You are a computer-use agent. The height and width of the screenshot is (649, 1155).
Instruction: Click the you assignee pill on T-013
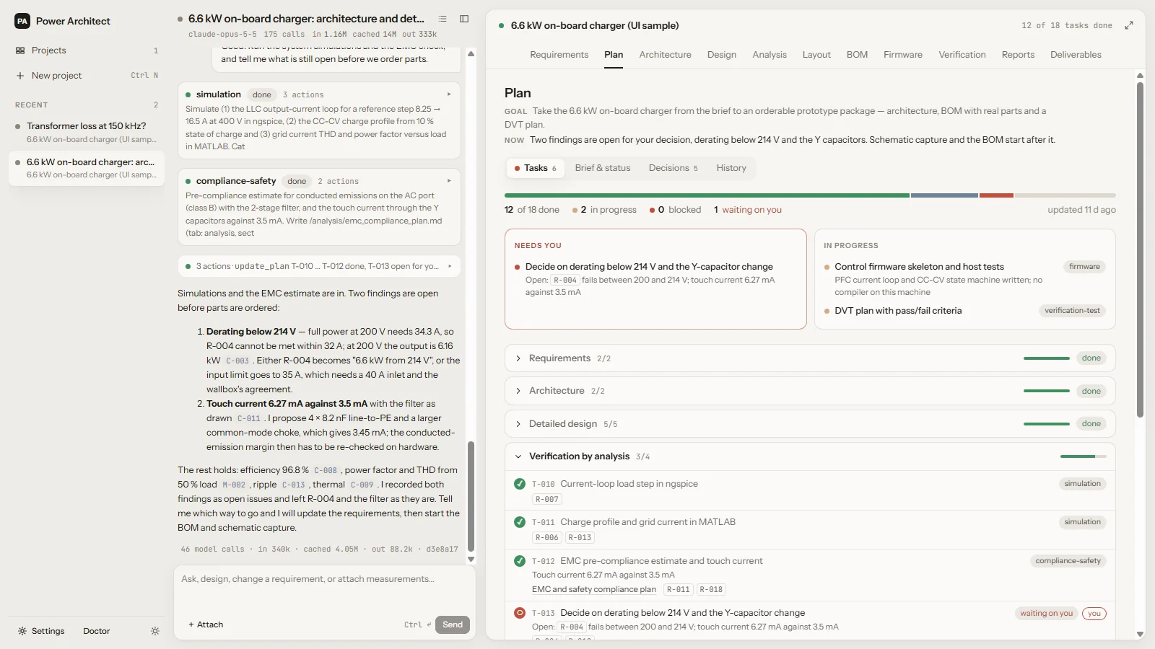pyautogui.click(x=1094, y=614)
